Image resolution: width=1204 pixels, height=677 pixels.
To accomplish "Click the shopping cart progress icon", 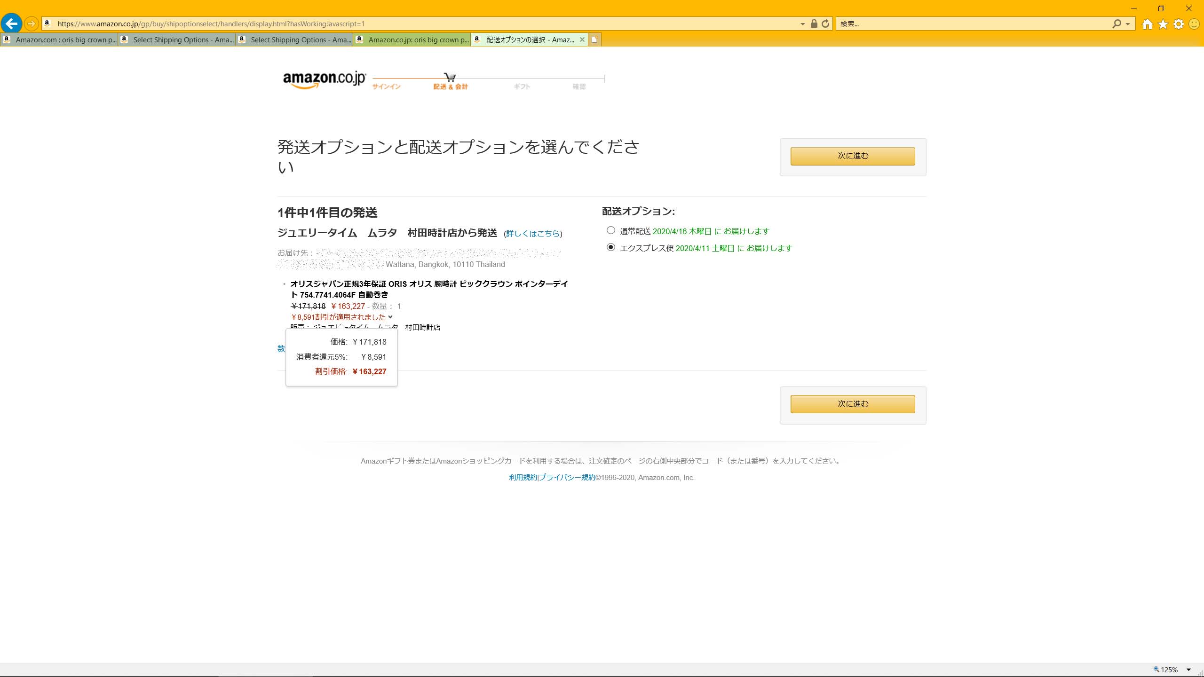I will click(x=450, y=77).
